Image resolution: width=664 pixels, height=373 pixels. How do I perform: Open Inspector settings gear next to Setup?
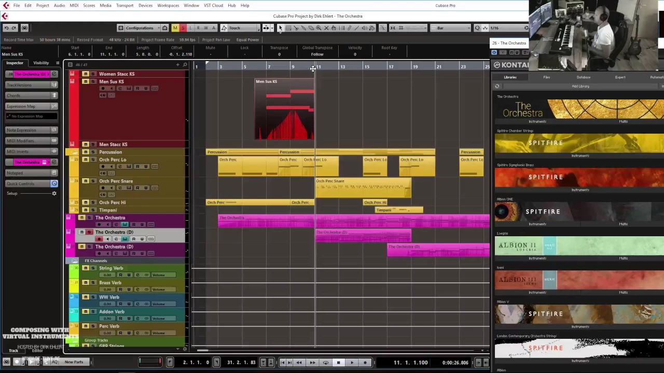[54, 193]
